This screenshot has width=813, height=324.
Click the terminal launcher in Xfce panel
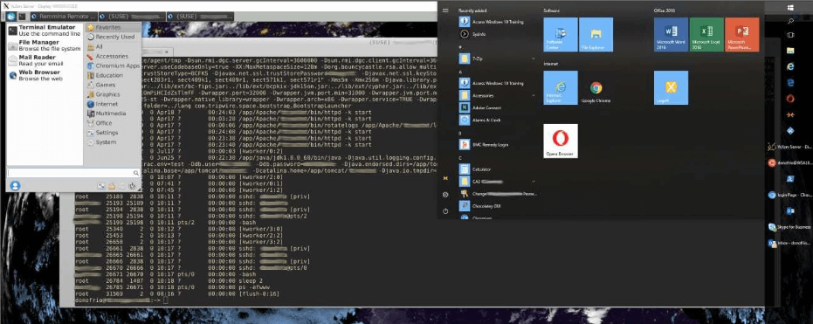point(22,17)
